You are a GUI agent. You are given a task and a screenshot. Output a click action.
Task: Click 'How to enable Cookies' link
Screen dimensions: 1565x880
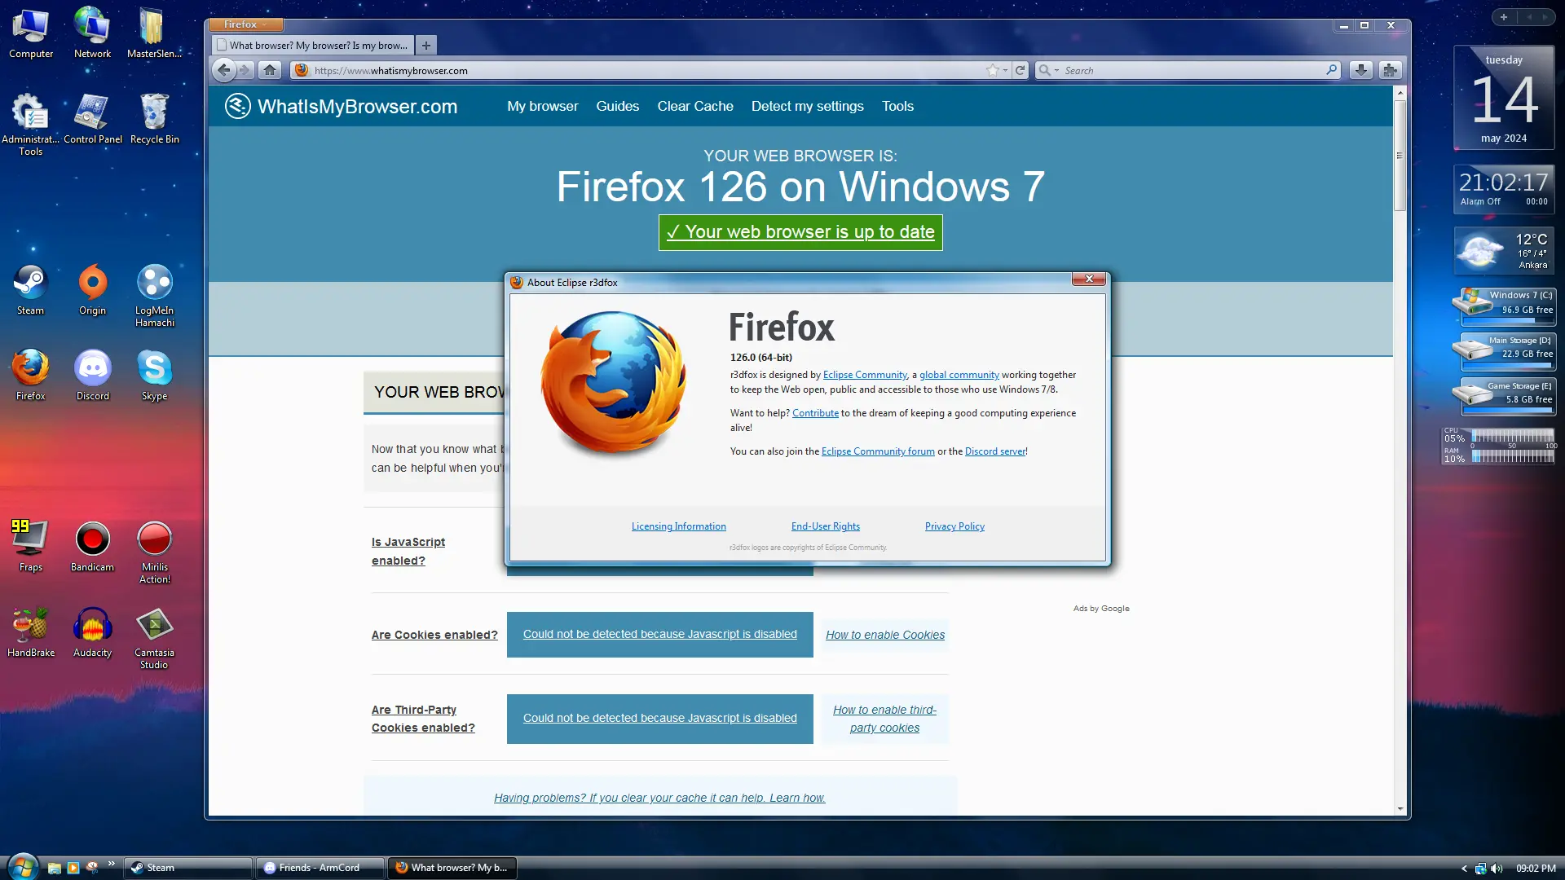coord(885,635)
